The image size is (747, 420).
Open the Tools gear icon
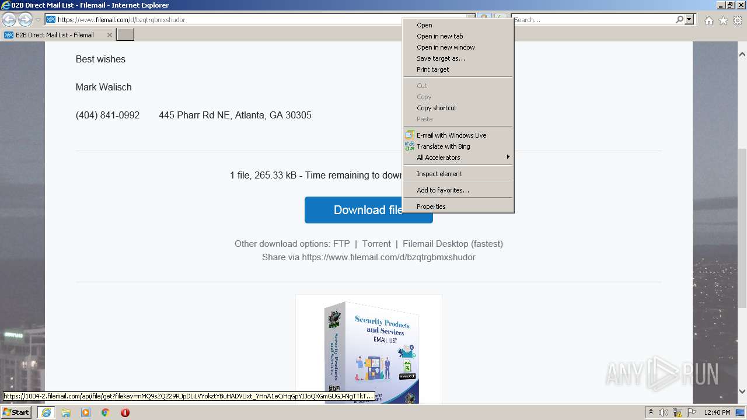click(738, 20)
